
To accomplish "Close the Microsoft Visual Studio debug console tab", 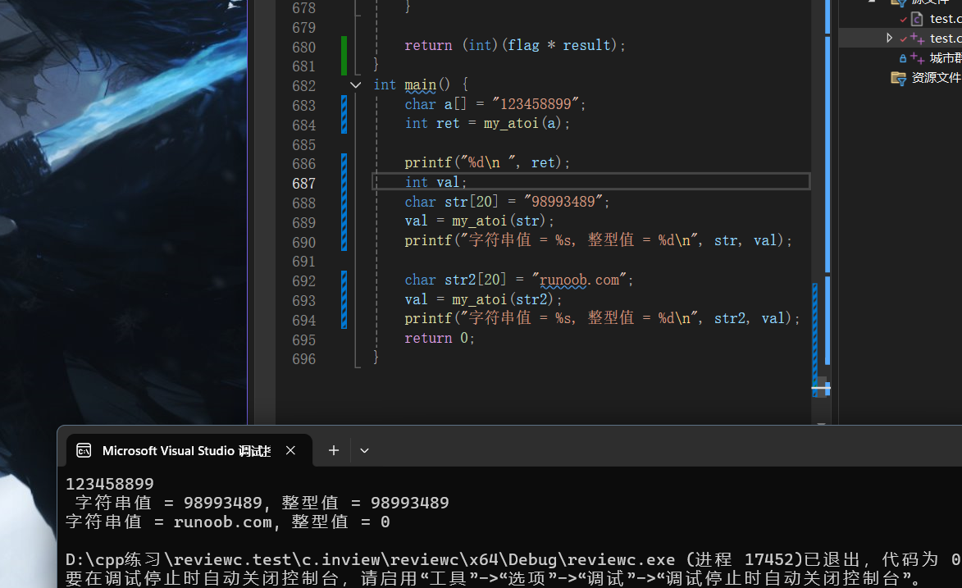I will pos(290,450).
